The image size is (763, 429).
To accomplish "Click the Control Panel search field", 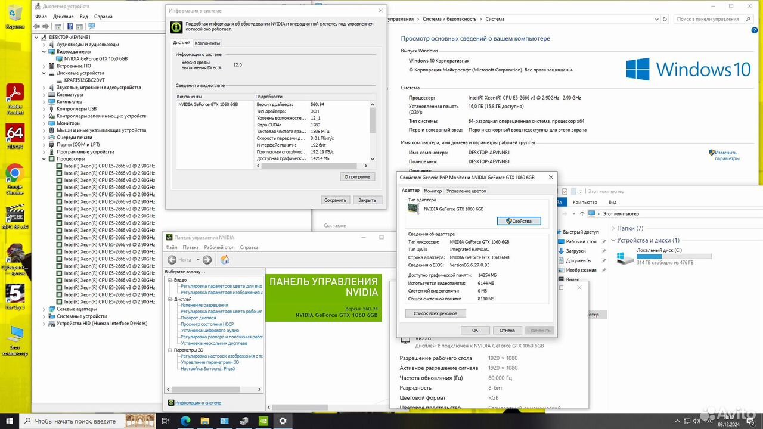I will [x=712, y=19].
